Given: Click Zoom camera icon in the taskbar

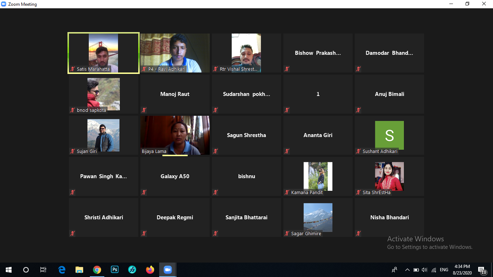Looking at the screenshot, I should [167, 269].
